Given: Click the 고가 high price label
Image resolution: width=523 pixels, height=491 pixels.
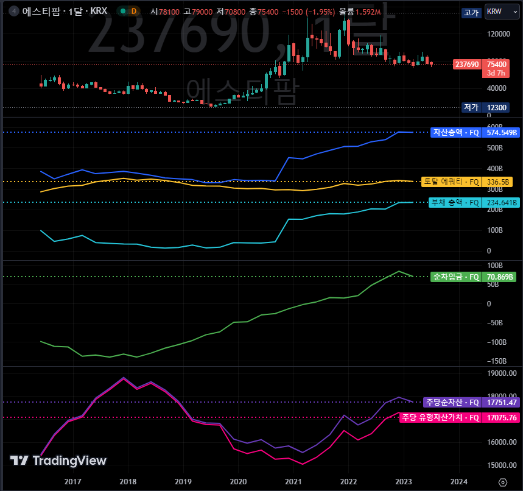Looking at the screenshot, I should [471, 13].
